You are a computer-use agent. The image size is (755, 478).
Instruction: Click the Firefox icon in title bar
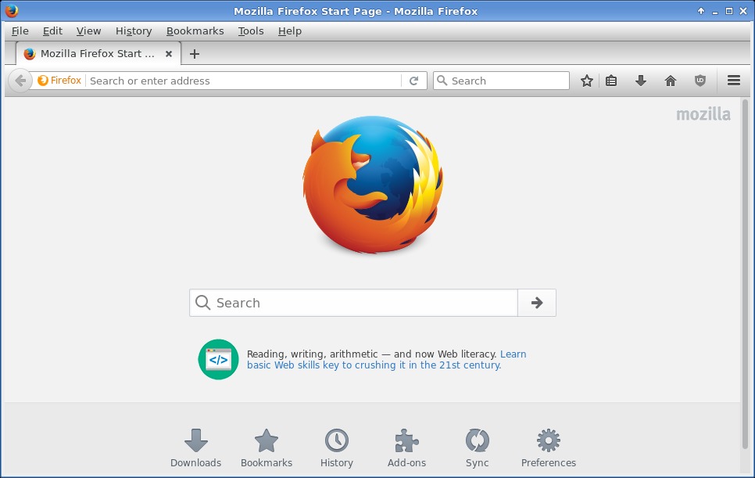pos(12,11)
